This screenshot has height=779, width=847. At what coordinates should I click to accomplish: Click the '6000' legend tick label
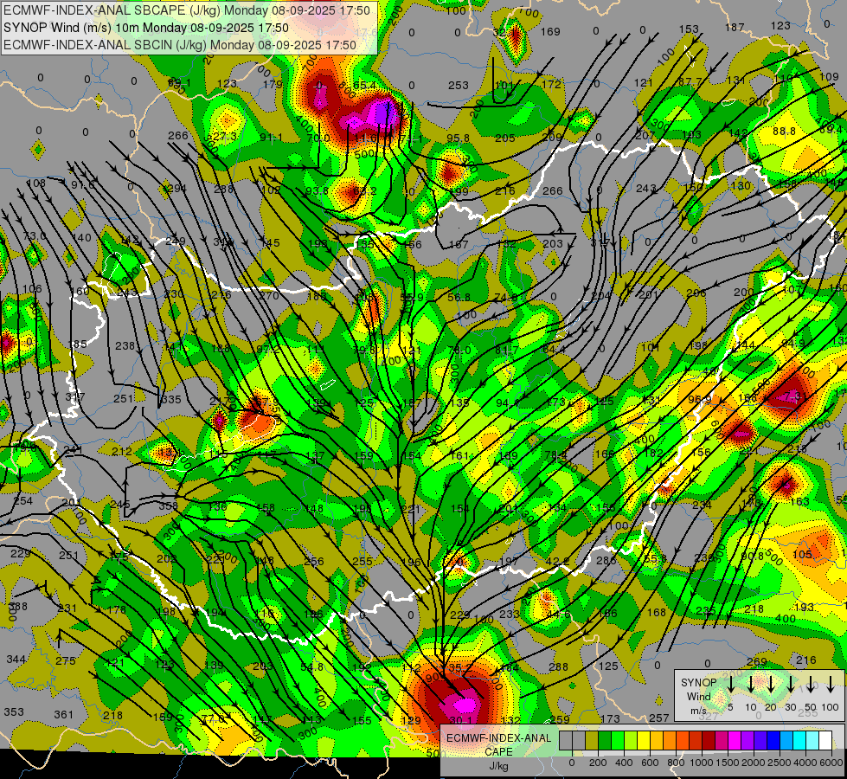tap(831, 763)
